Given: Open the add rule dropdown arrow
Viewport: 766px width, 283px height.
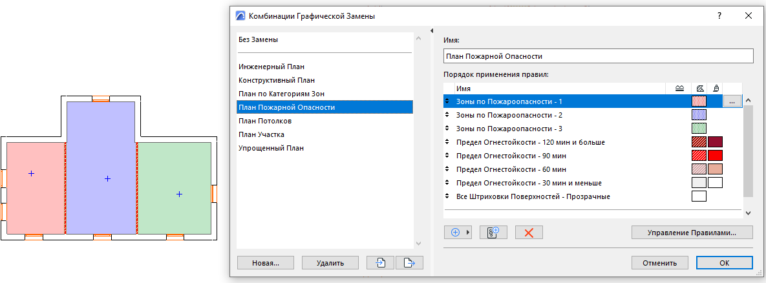Looking at the screenshot, I should 469,233.
